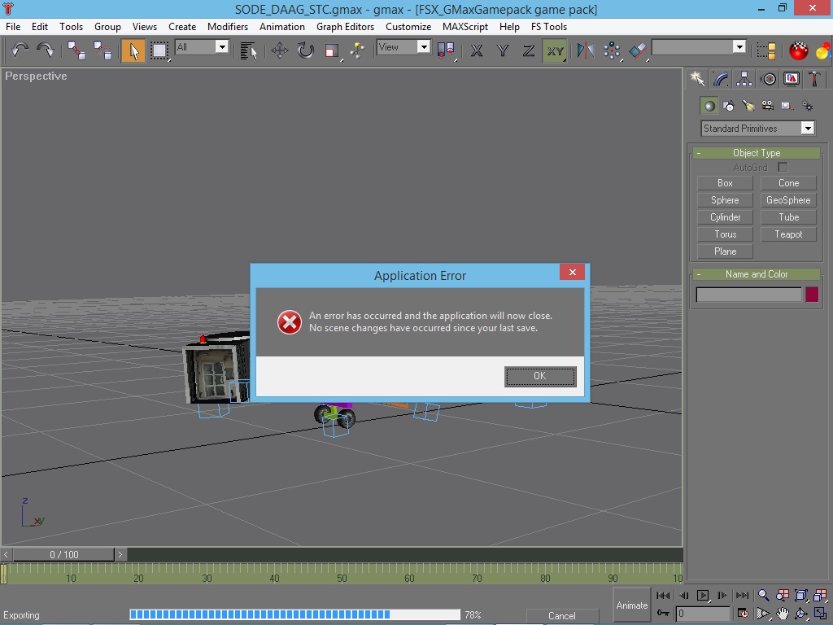Click the Zoom magnifier viewport tool

click(763, 596)
